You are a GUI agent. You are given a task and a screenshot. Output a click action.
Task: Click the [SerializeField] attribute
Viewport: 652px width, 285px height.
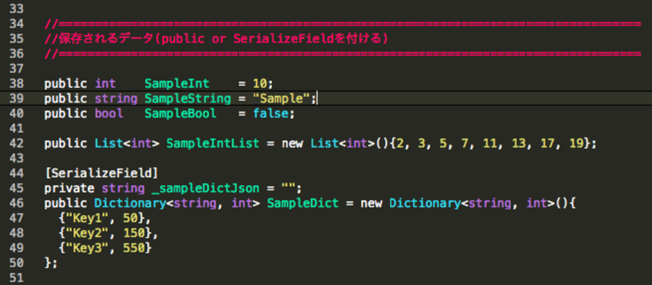point(101,173)
